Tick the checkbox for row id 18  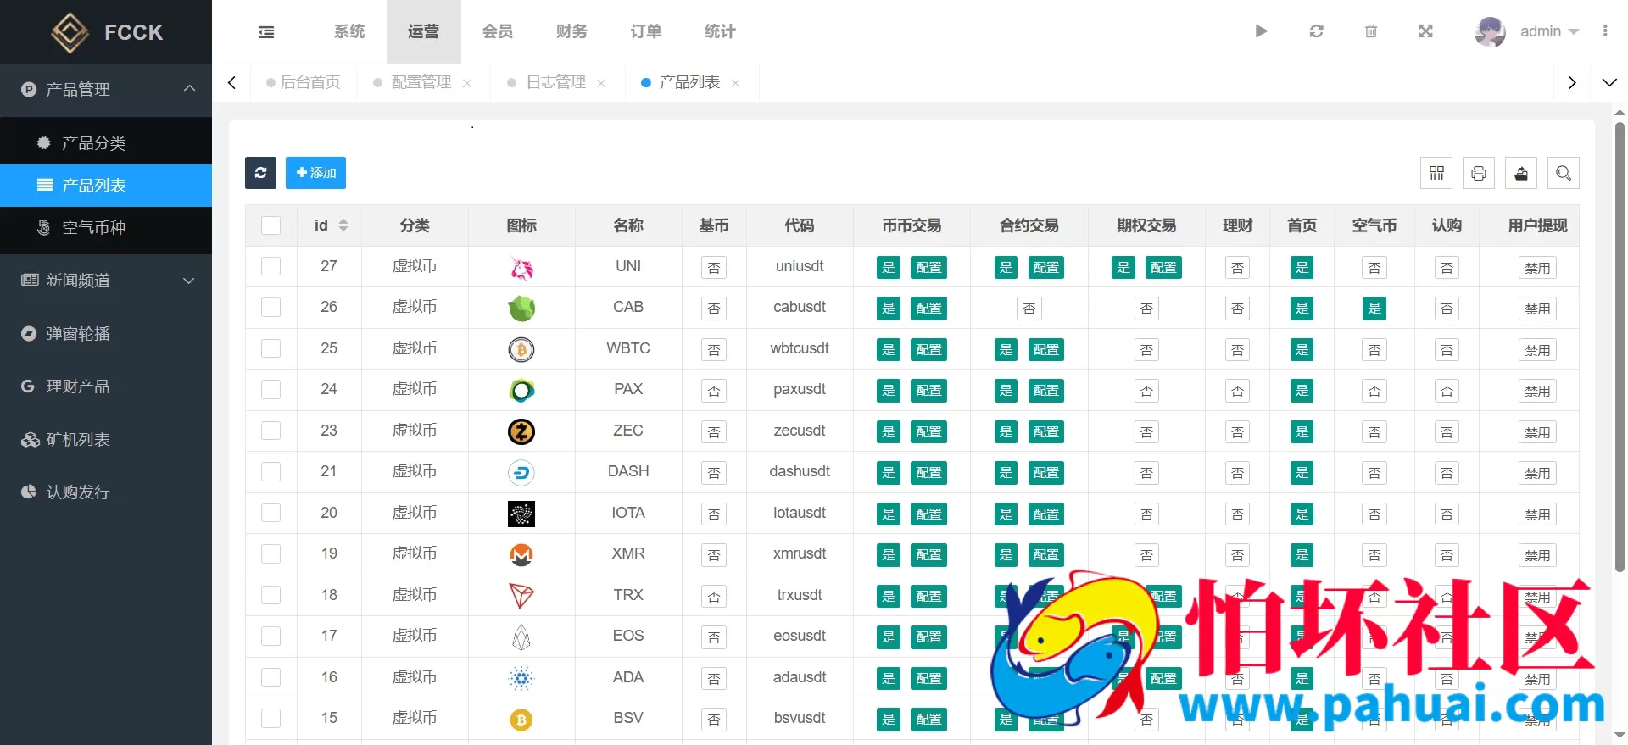270,595
